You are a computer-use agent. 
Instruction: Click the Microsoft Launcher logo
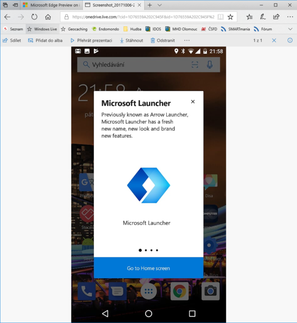(149, 185)
